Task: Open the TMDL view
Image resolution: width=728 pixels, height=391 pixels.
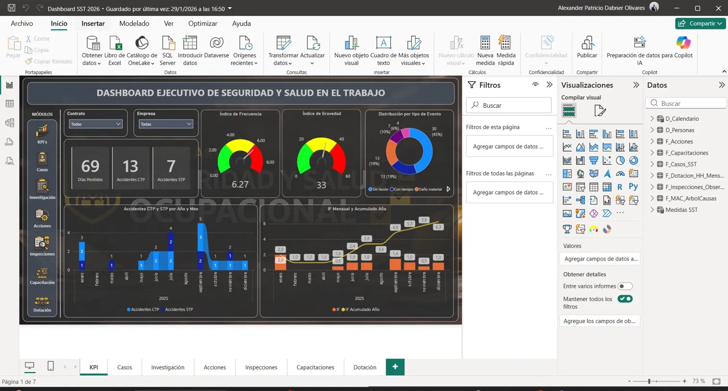Action: (9, 160)
